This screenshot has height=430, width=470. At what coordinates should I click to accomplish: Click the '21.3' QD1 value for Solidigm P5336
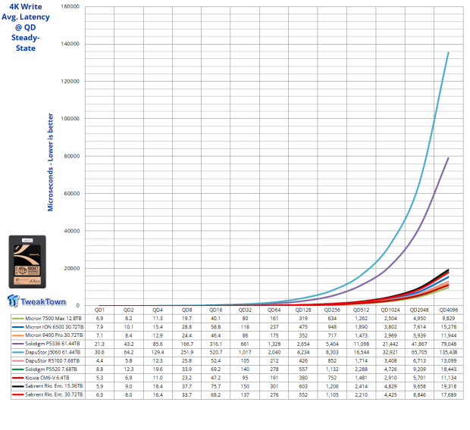(99, 344)
